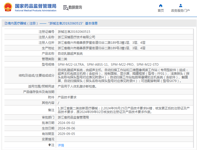Click the 附件 label
The image size is (197, 150).
(51, 97)
